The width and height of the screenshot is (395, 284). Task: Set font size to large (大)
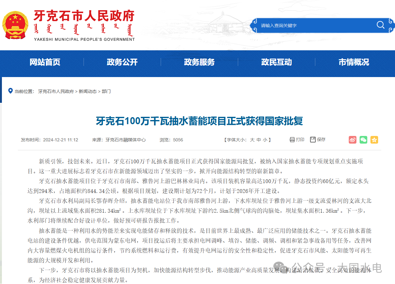click(252, 140)
